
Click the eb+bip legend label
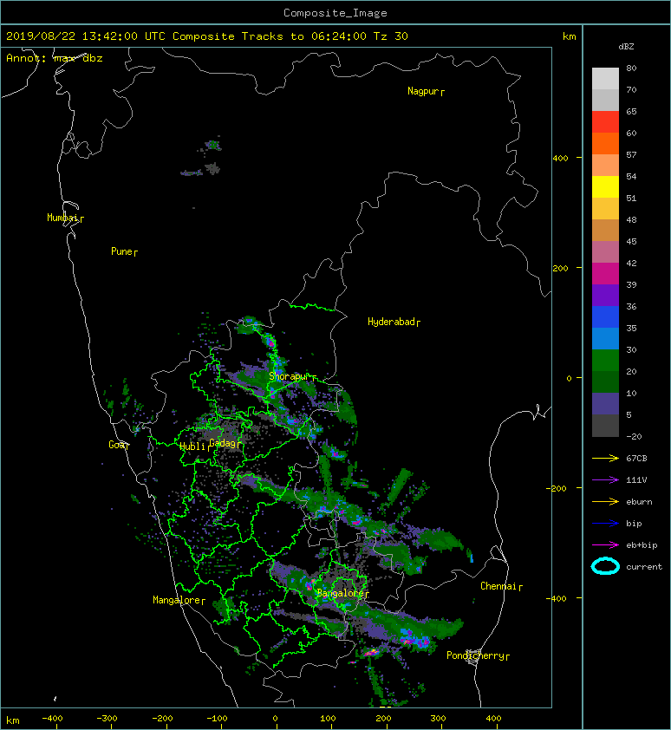click(x=642, y=545)
